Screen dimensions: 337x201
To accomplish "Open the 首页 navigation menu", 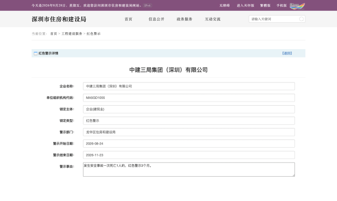I will pos(129,19).
